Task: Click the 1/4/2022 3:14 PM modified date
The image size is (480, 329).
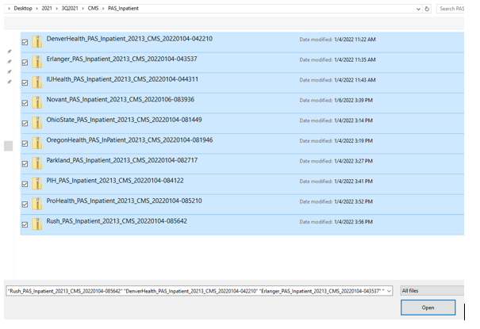Action: coord(354,121)
